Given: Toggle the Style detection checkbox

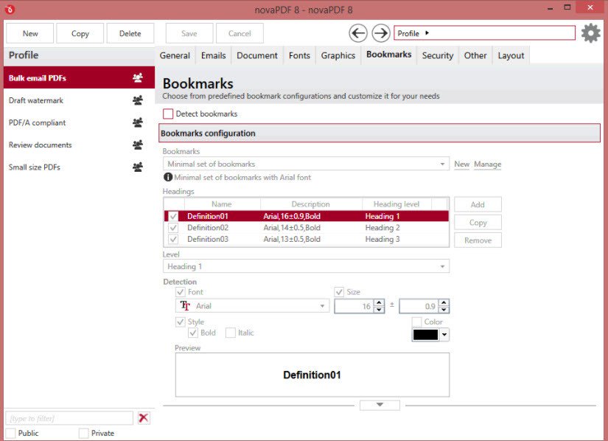Looking at the screenshot, I should pyautogui.click(x=181, y=322).
